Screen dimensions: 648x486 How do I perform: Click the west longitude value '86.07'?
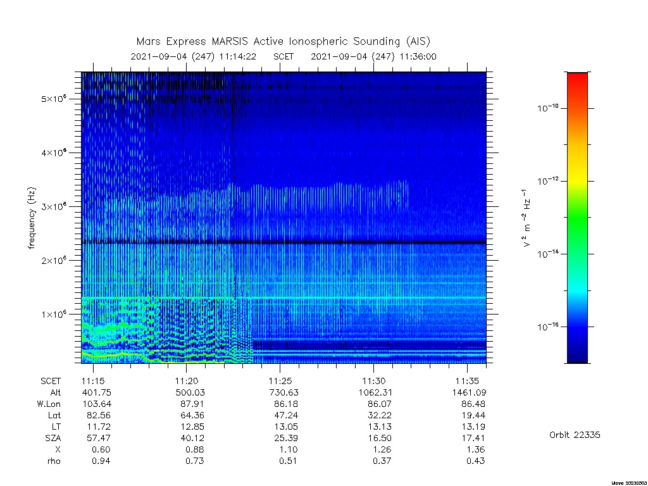tap(380, 404)
